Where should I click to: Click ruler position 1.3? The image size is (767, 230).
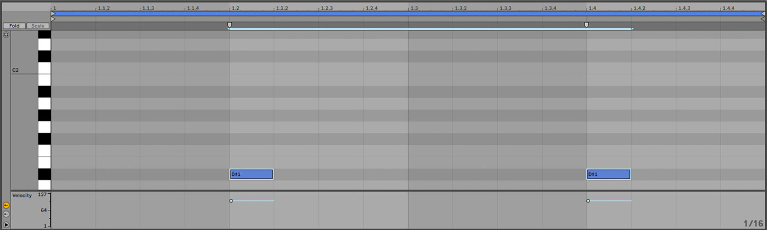click(414, 8)
